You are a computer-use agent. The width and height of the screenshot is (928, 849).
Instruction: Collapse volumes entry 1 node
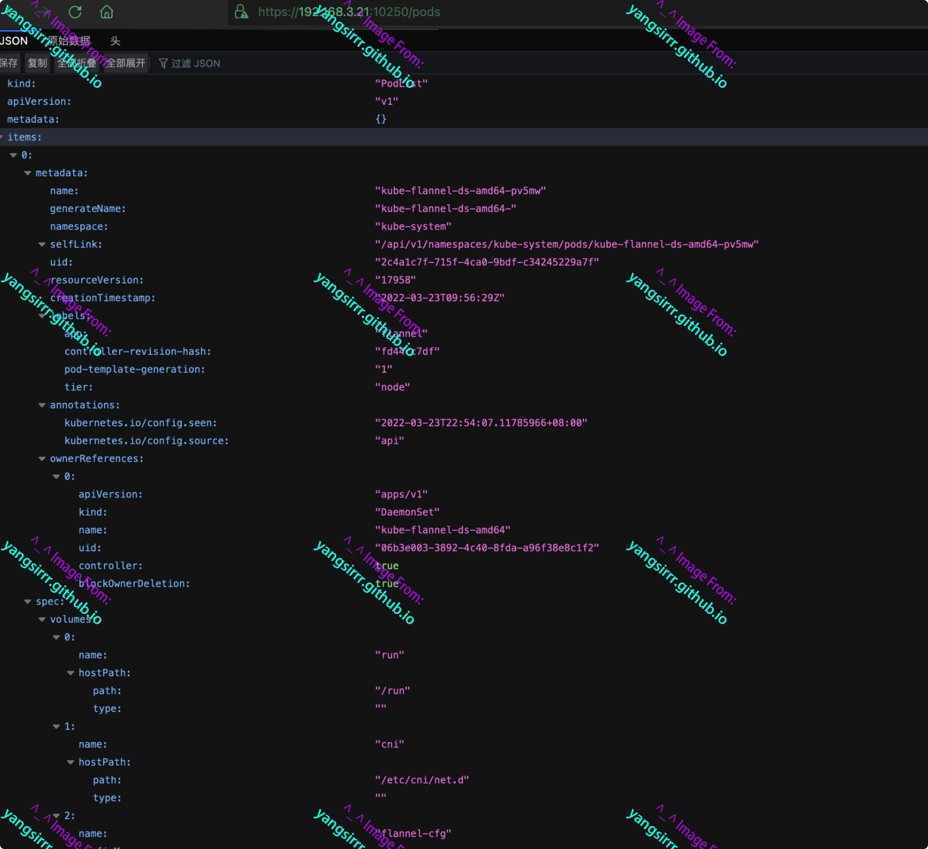tap(56, 727)
